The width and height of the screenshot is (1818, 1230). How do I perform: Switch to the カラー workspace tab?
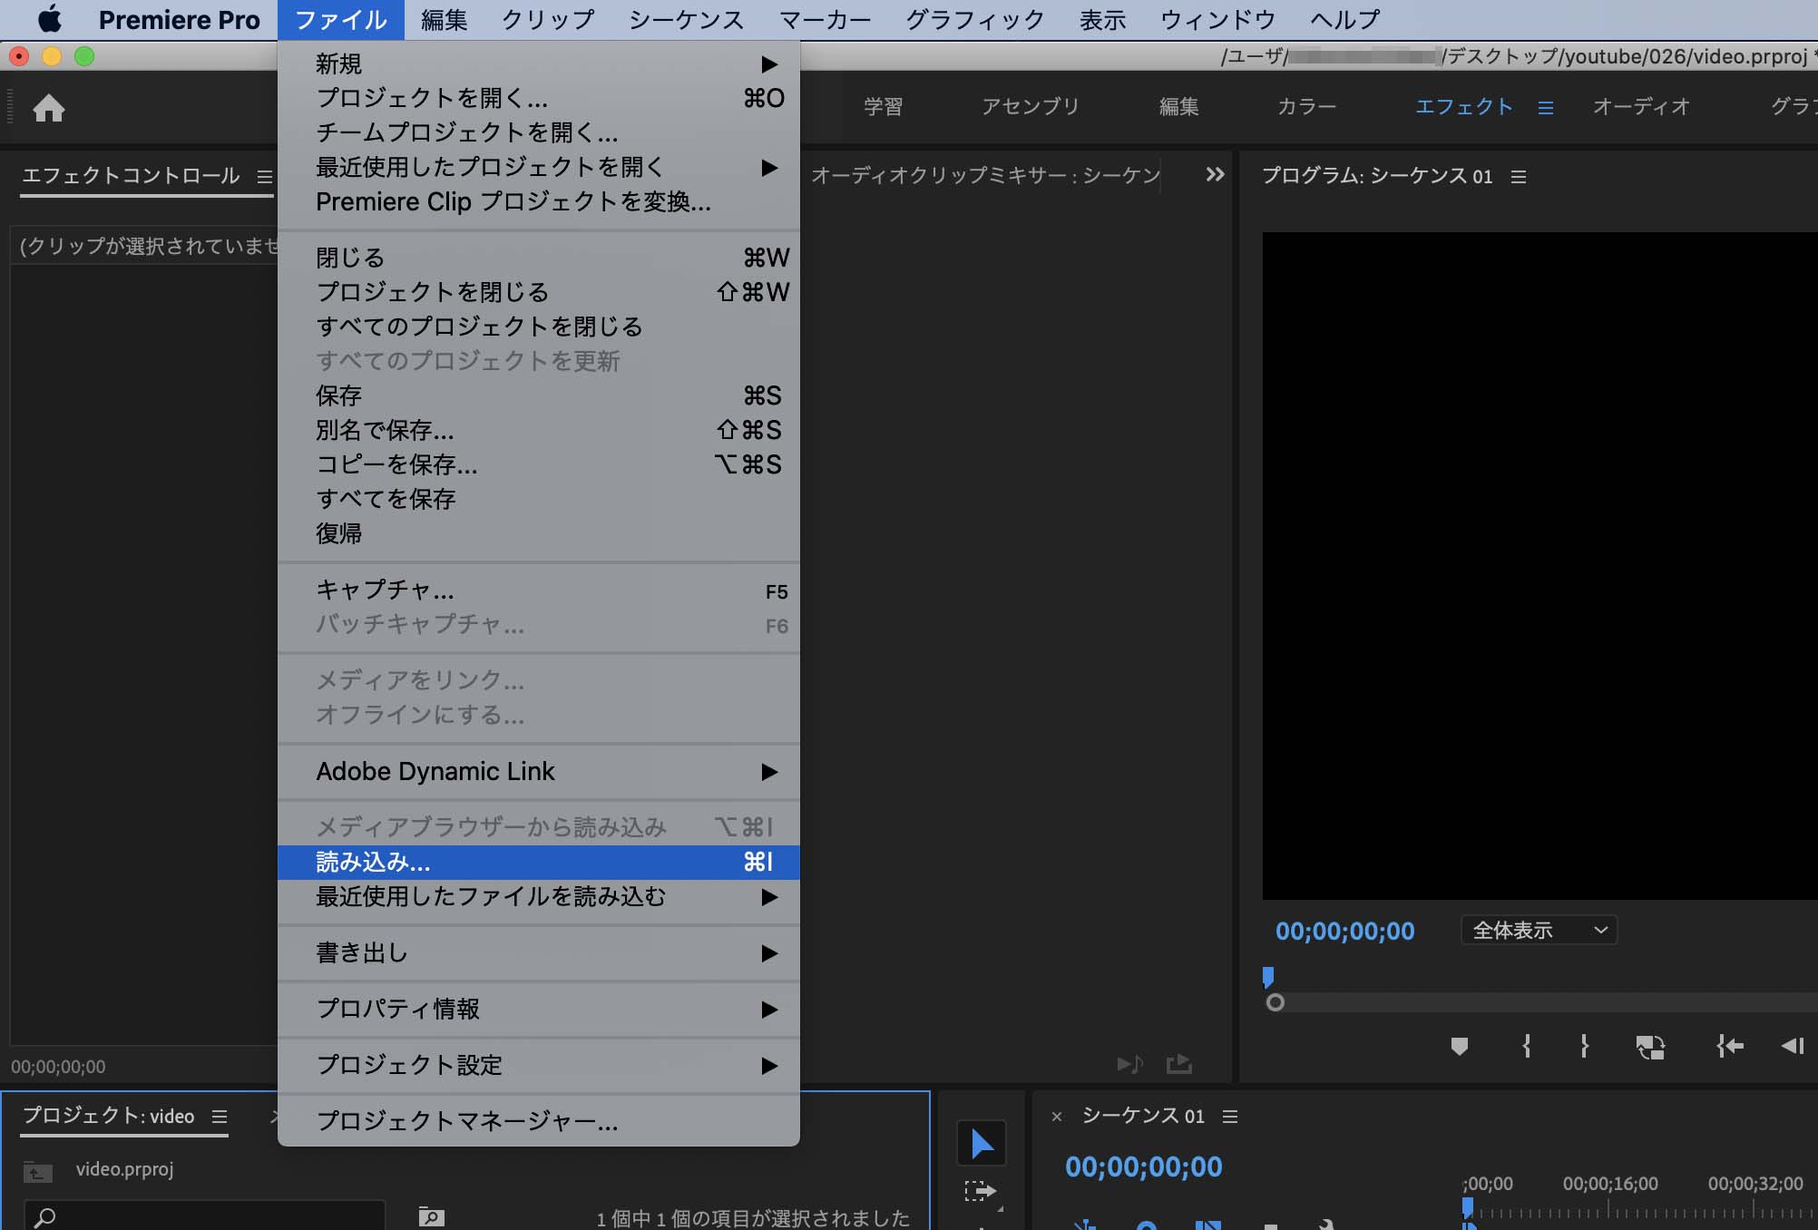1306,107
